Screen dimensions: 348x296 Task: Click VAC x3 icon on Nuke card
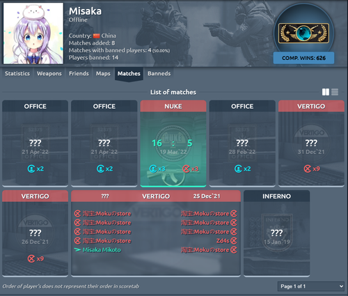pyautogui.click(x=153, y=169)
